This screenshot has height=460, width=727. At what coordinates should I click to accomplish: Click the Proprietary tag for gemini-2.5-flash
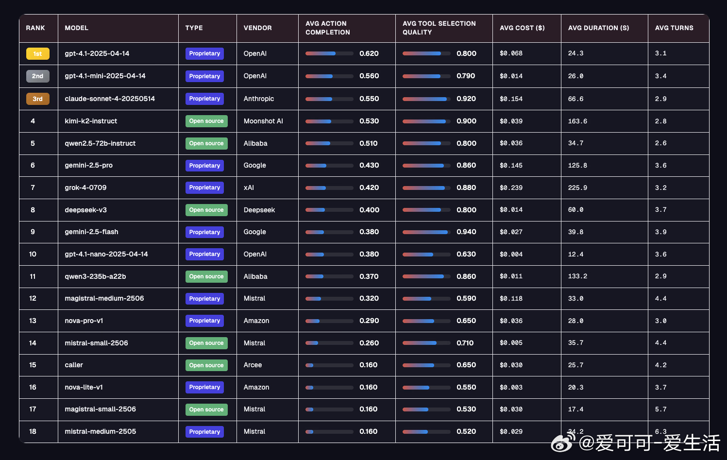click(x=204, y=232)
